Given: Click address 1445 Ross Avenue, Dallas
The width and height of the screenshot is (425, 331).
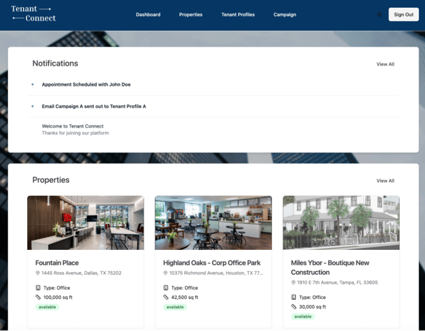Looking at the screenshot, I should [x=81, y=273].
